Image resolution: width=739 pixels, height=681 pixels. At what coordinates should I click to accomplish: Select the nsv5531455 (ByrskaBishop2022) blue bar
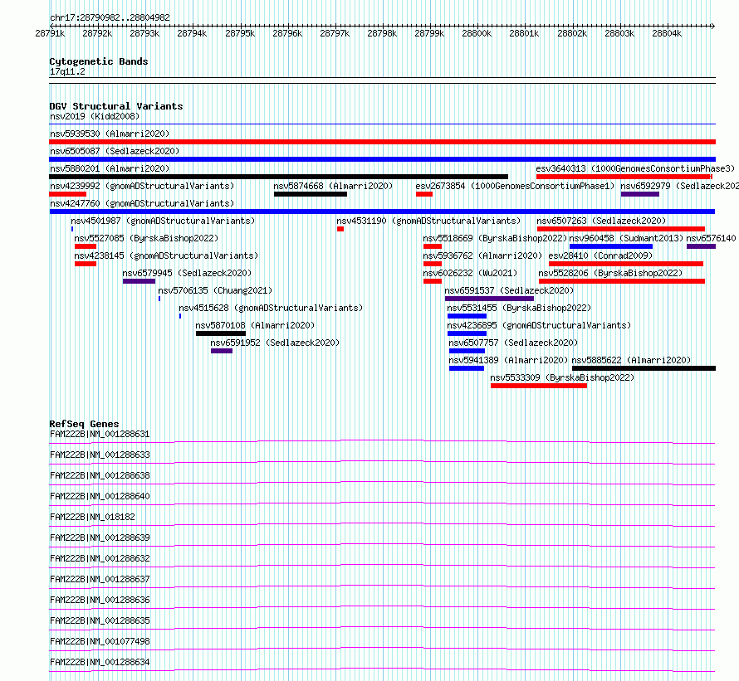pos(467,316)
